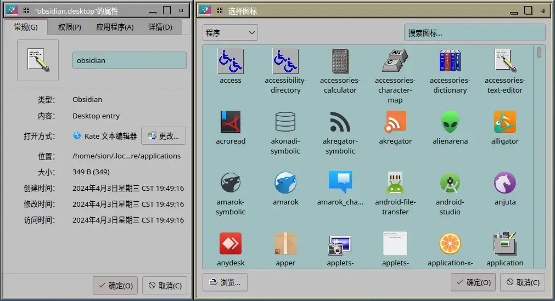This screenshot has width=555, height=301.
Task: Switch to the 权限(P) tab
Action: 70,27
